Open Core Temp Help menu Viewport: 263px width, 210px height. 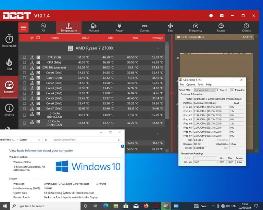209,84
